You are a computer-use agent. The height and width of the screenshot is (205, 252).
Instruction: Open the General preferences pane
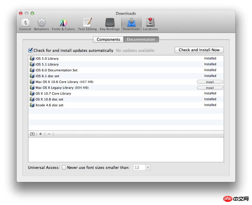[x=25, y=25]
